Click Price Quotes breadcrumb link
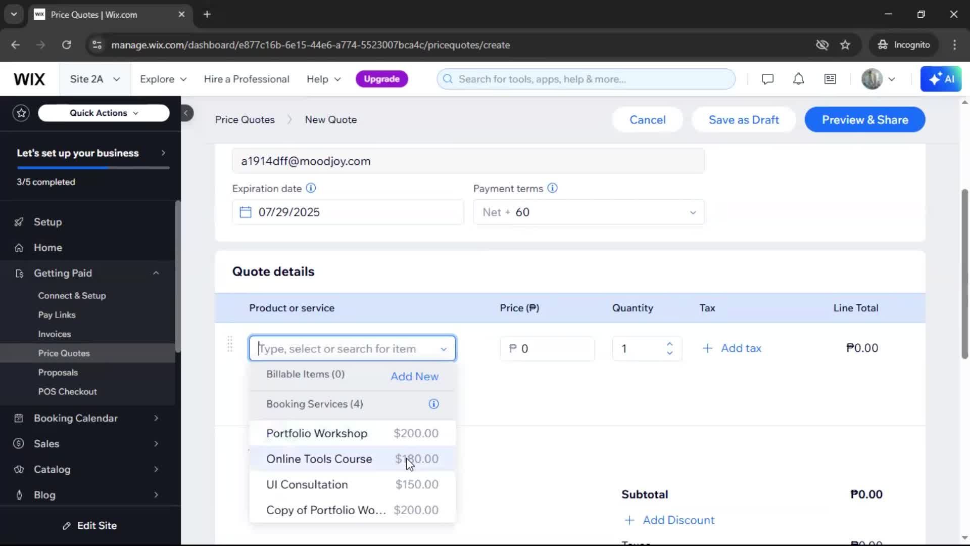 point(245,120)
